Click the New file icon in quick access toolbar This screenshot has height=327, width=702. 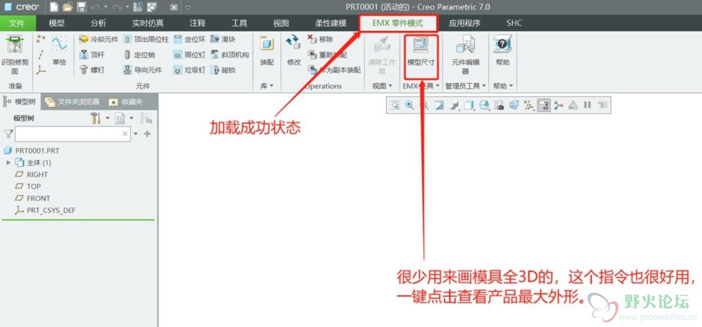tap(54, 7)
